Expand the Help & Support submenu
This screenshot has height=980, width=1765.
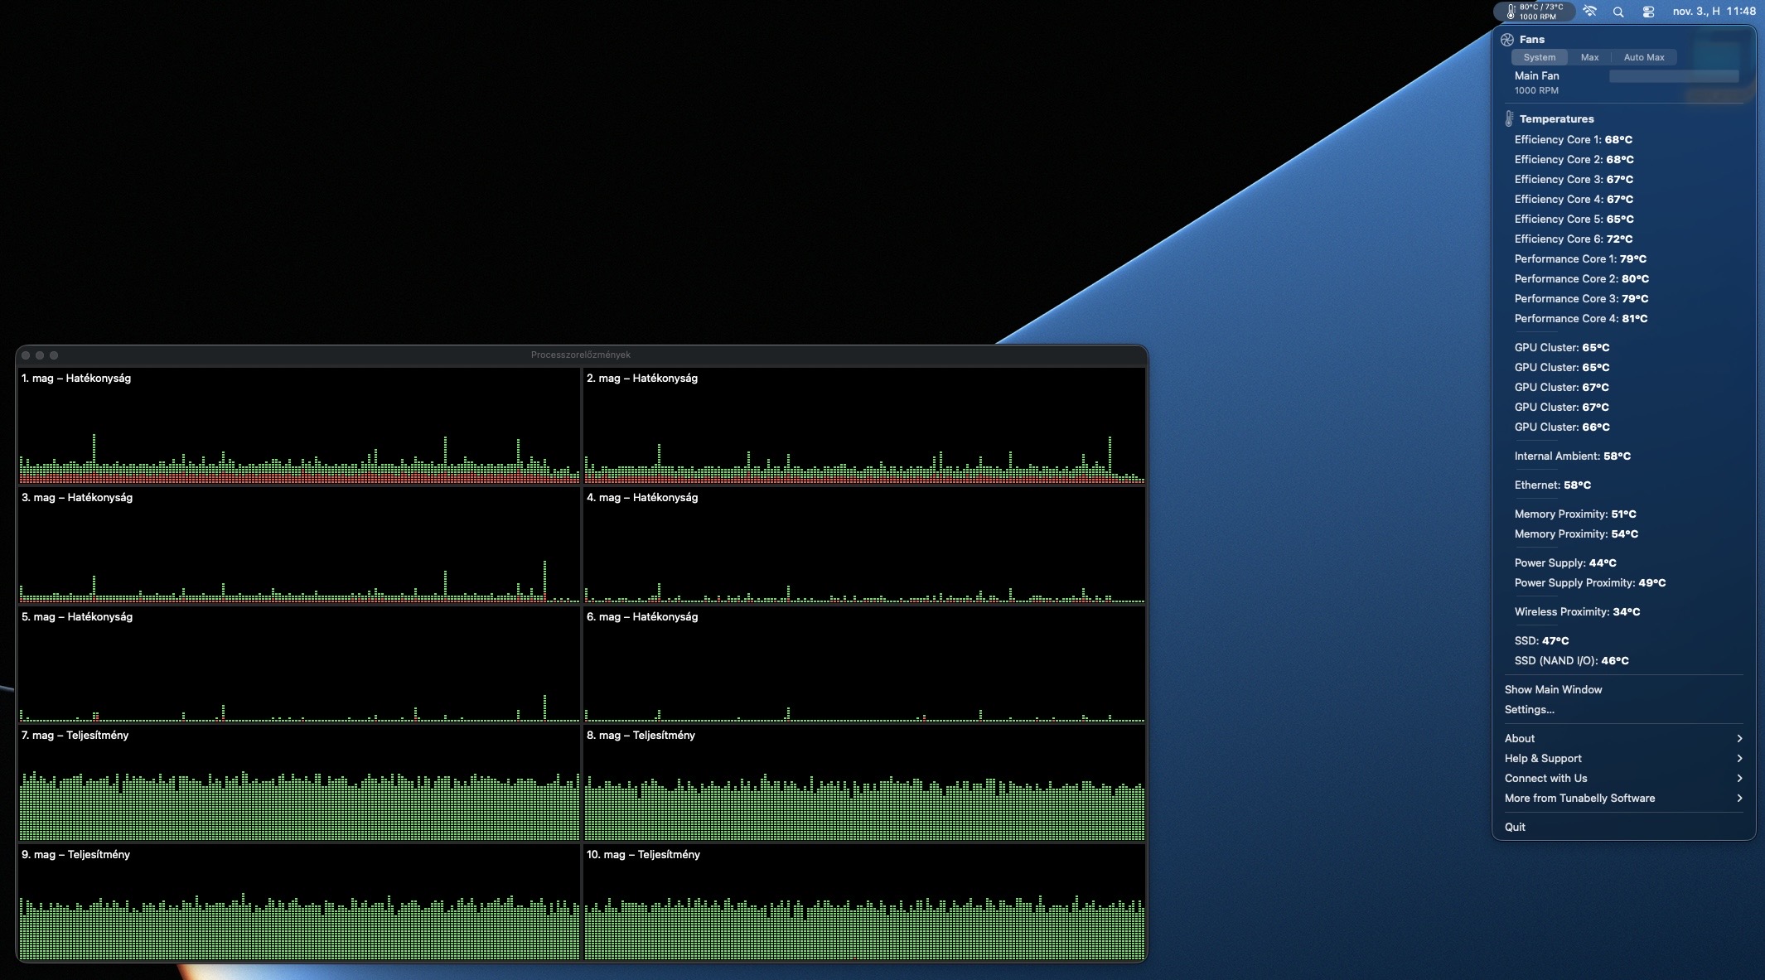coord(1622,758)
